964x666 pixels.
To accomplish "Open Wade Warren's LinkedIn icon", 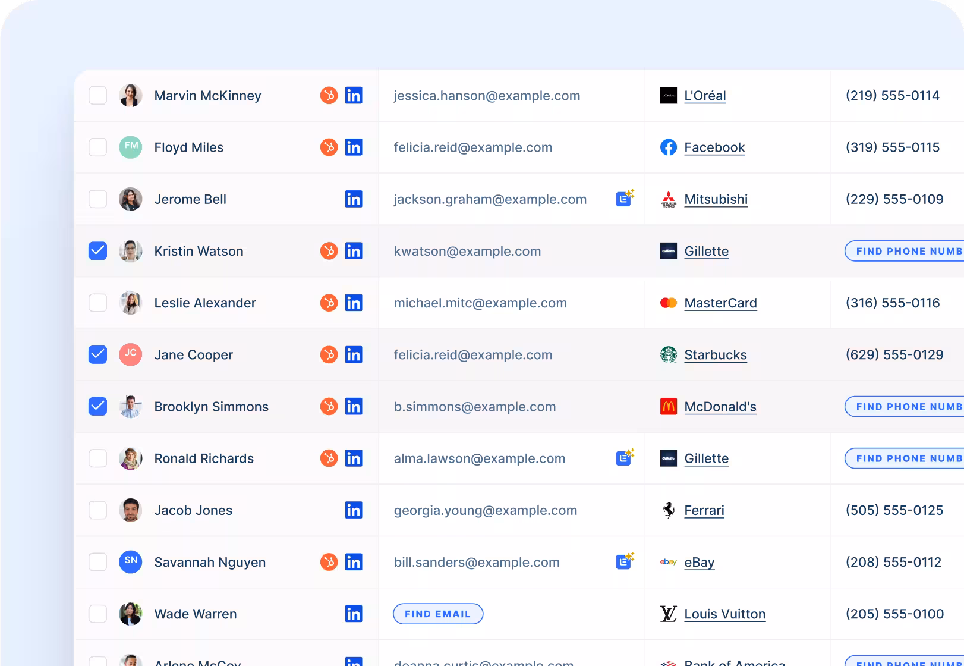I will pos(353,614).
